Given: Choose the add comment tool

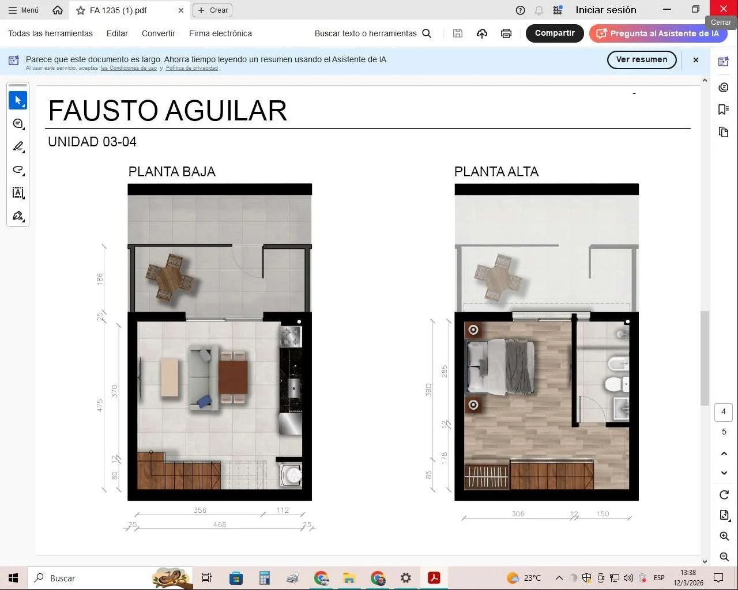Looking at the screenshot, I should [18, 124].
